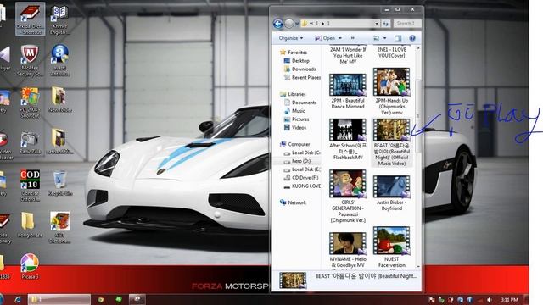This screenshot has width=543, height=305.
Task: Open the selected red book dictionary shortcut
Action: pyautogui.click(x=31, y=19)
